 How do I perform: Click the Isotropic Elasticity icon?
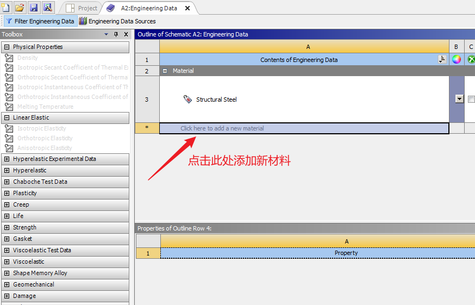tap(9, 128)
